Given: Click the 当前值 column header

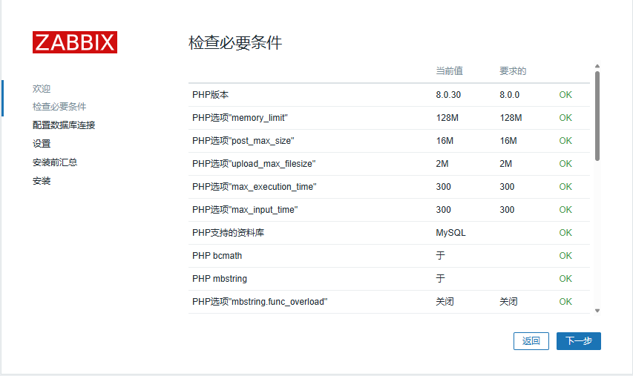Looking at the screenshot, I should point(449,71).
